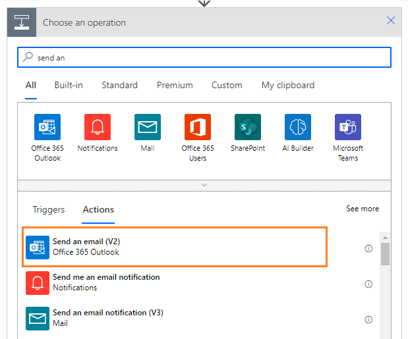Image resolution: width=408 pixels, height=339 pixels.
Task: Show info for Send an email notification (V3)
Action: pyautogui.click(x=368, y=319)
